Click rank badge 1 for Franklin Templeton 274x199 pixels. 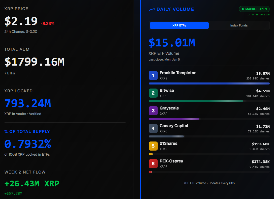[x=153, y=75]
